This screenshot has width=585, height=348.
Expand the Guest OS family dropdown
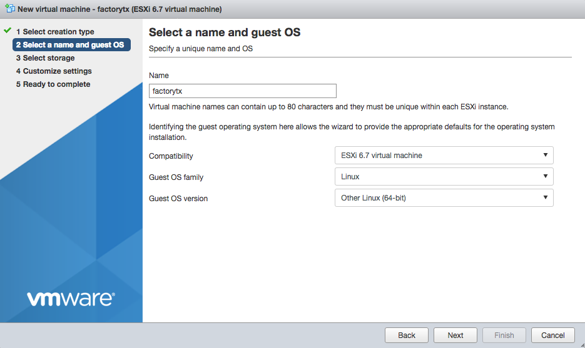point(444,177)
